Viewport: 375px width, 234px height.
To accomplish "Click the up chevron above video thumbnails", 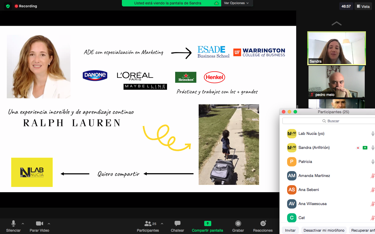I will (x=336, y=23).
